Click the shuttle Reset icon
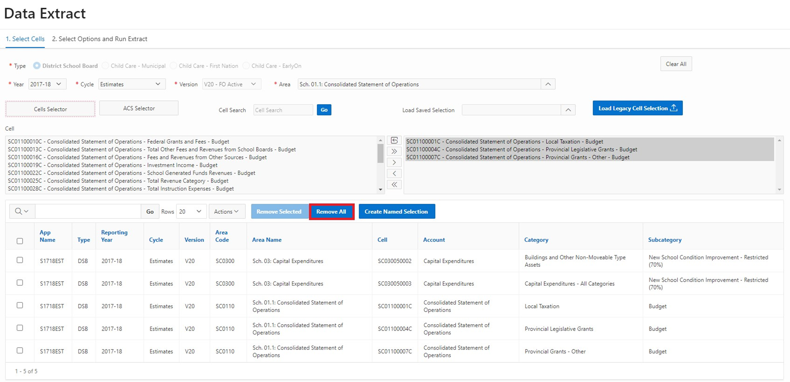Image resolution: width=790 pixels, height=382 pixels. tap(394, 140)
